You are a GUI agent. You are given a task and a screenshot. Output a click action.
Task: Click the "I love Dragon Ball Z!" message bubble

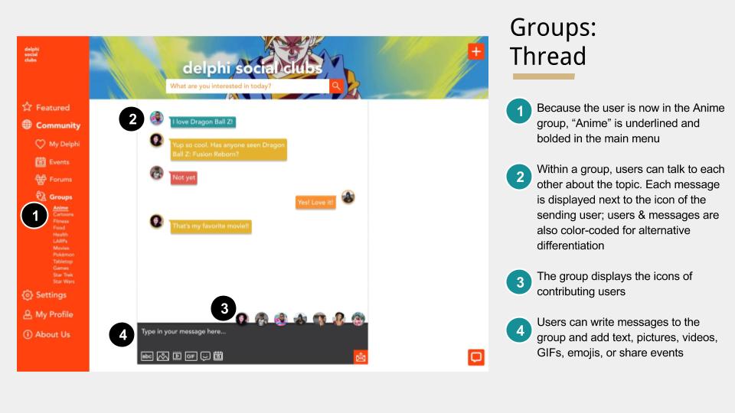[202, 122]
